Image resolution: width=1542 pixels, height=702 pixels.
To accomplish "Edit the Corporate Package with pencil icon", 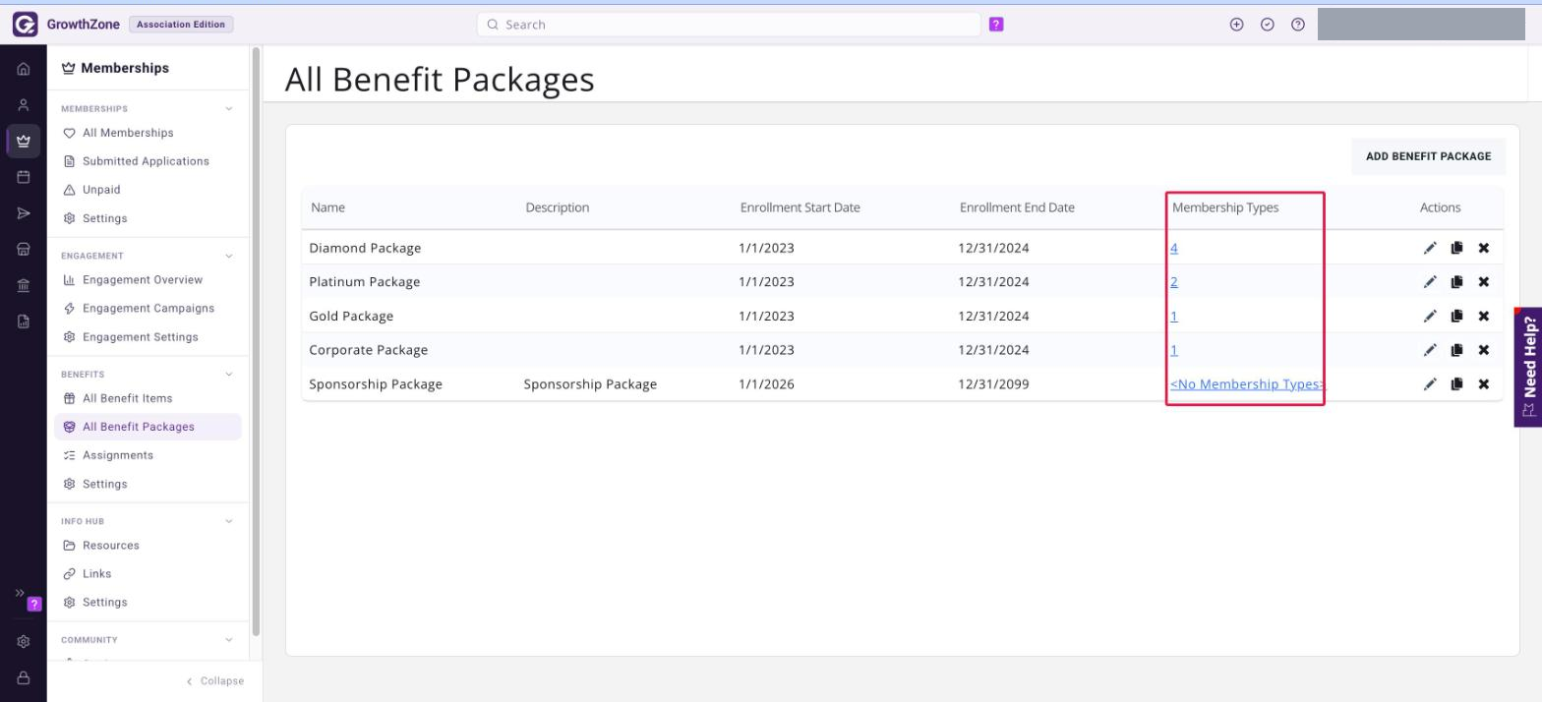I will coord(1430,350).
